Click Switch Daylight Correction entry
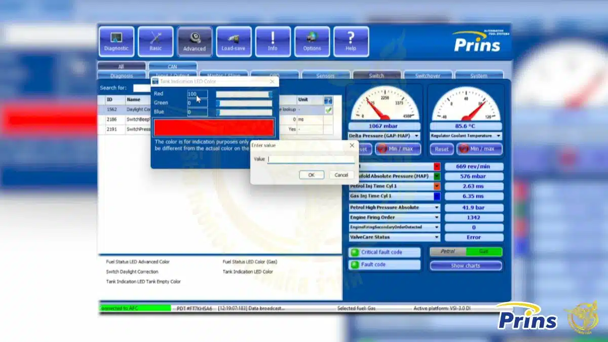The width and height of the screenshot is (608, 342). 132,272
